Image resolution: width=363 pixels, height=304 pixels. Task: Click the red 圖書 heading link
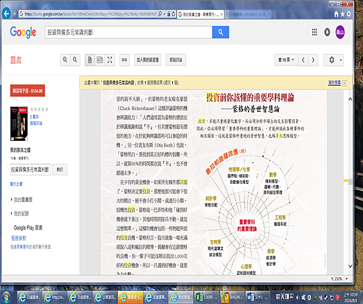pyautogui.click(x=16, y=60)
